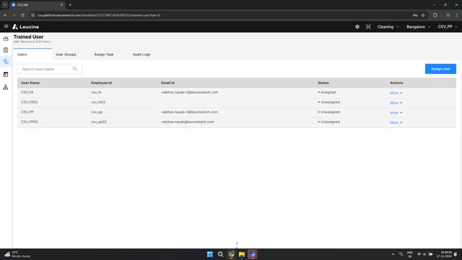The width and height of the screenshot is (462, 260).
Task: Open the settings gear in header
Action: (x=357, y=27)
